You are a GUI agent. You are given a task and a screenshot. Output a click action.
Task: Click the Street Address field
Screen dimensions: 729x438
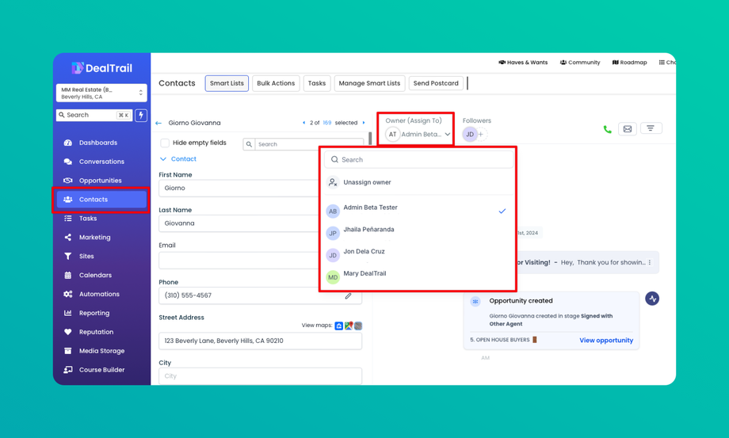261,341
